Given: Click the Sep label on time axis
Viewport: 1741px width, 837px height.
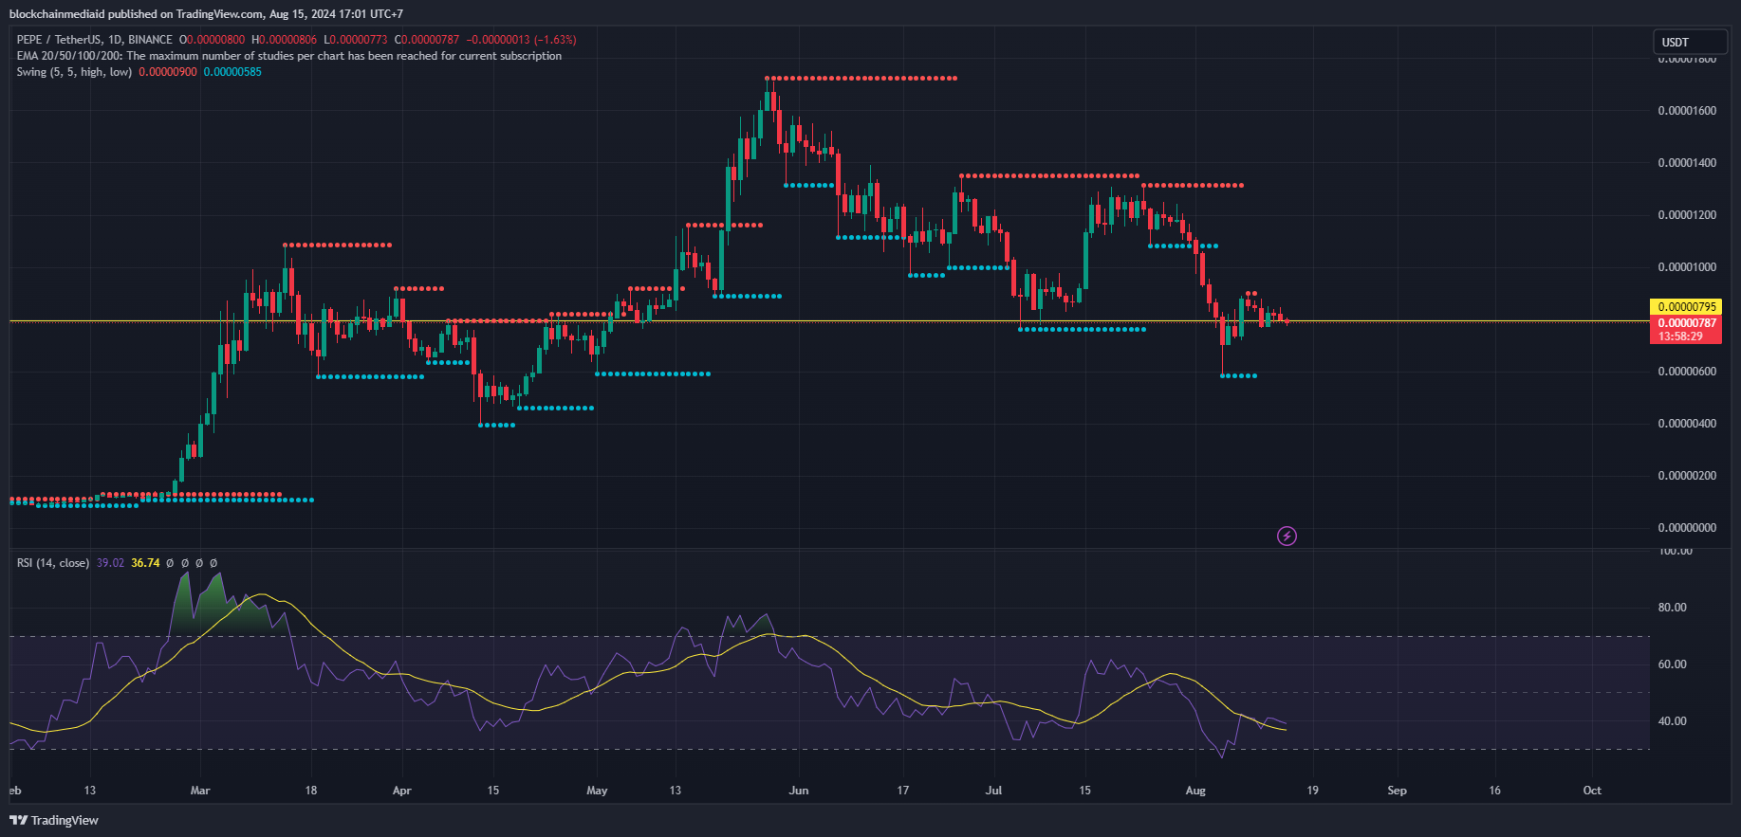Looking at the screenshot, I should (1397, 791).
